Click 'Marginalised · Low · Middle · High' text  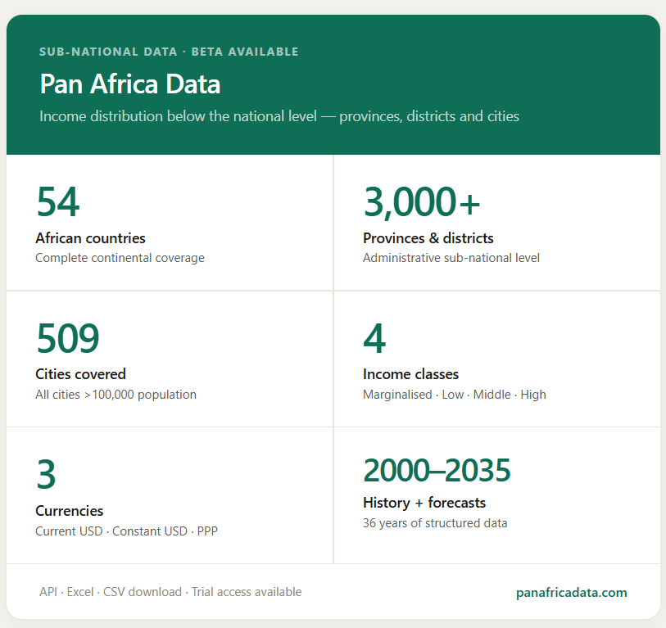point(455,395)
